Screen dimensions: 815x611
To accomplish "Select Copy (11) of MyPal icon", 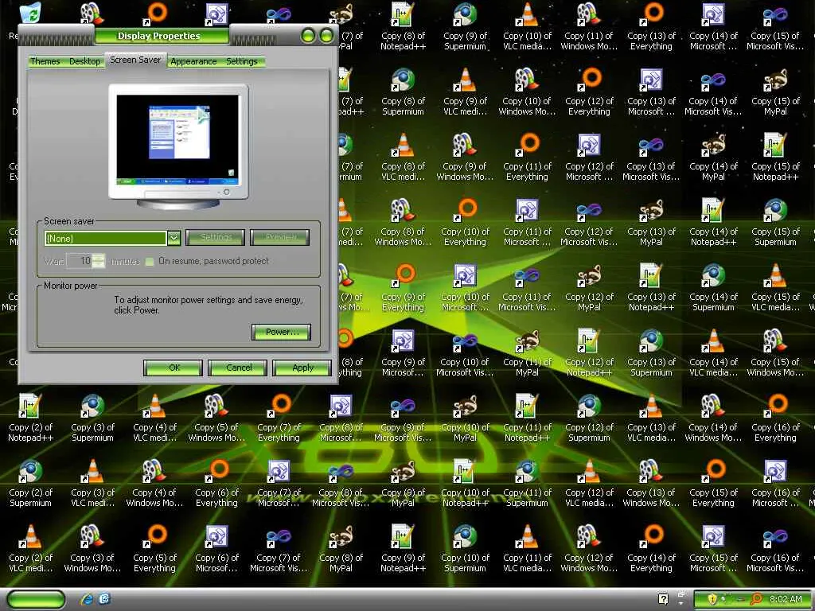I will [527, 341].
